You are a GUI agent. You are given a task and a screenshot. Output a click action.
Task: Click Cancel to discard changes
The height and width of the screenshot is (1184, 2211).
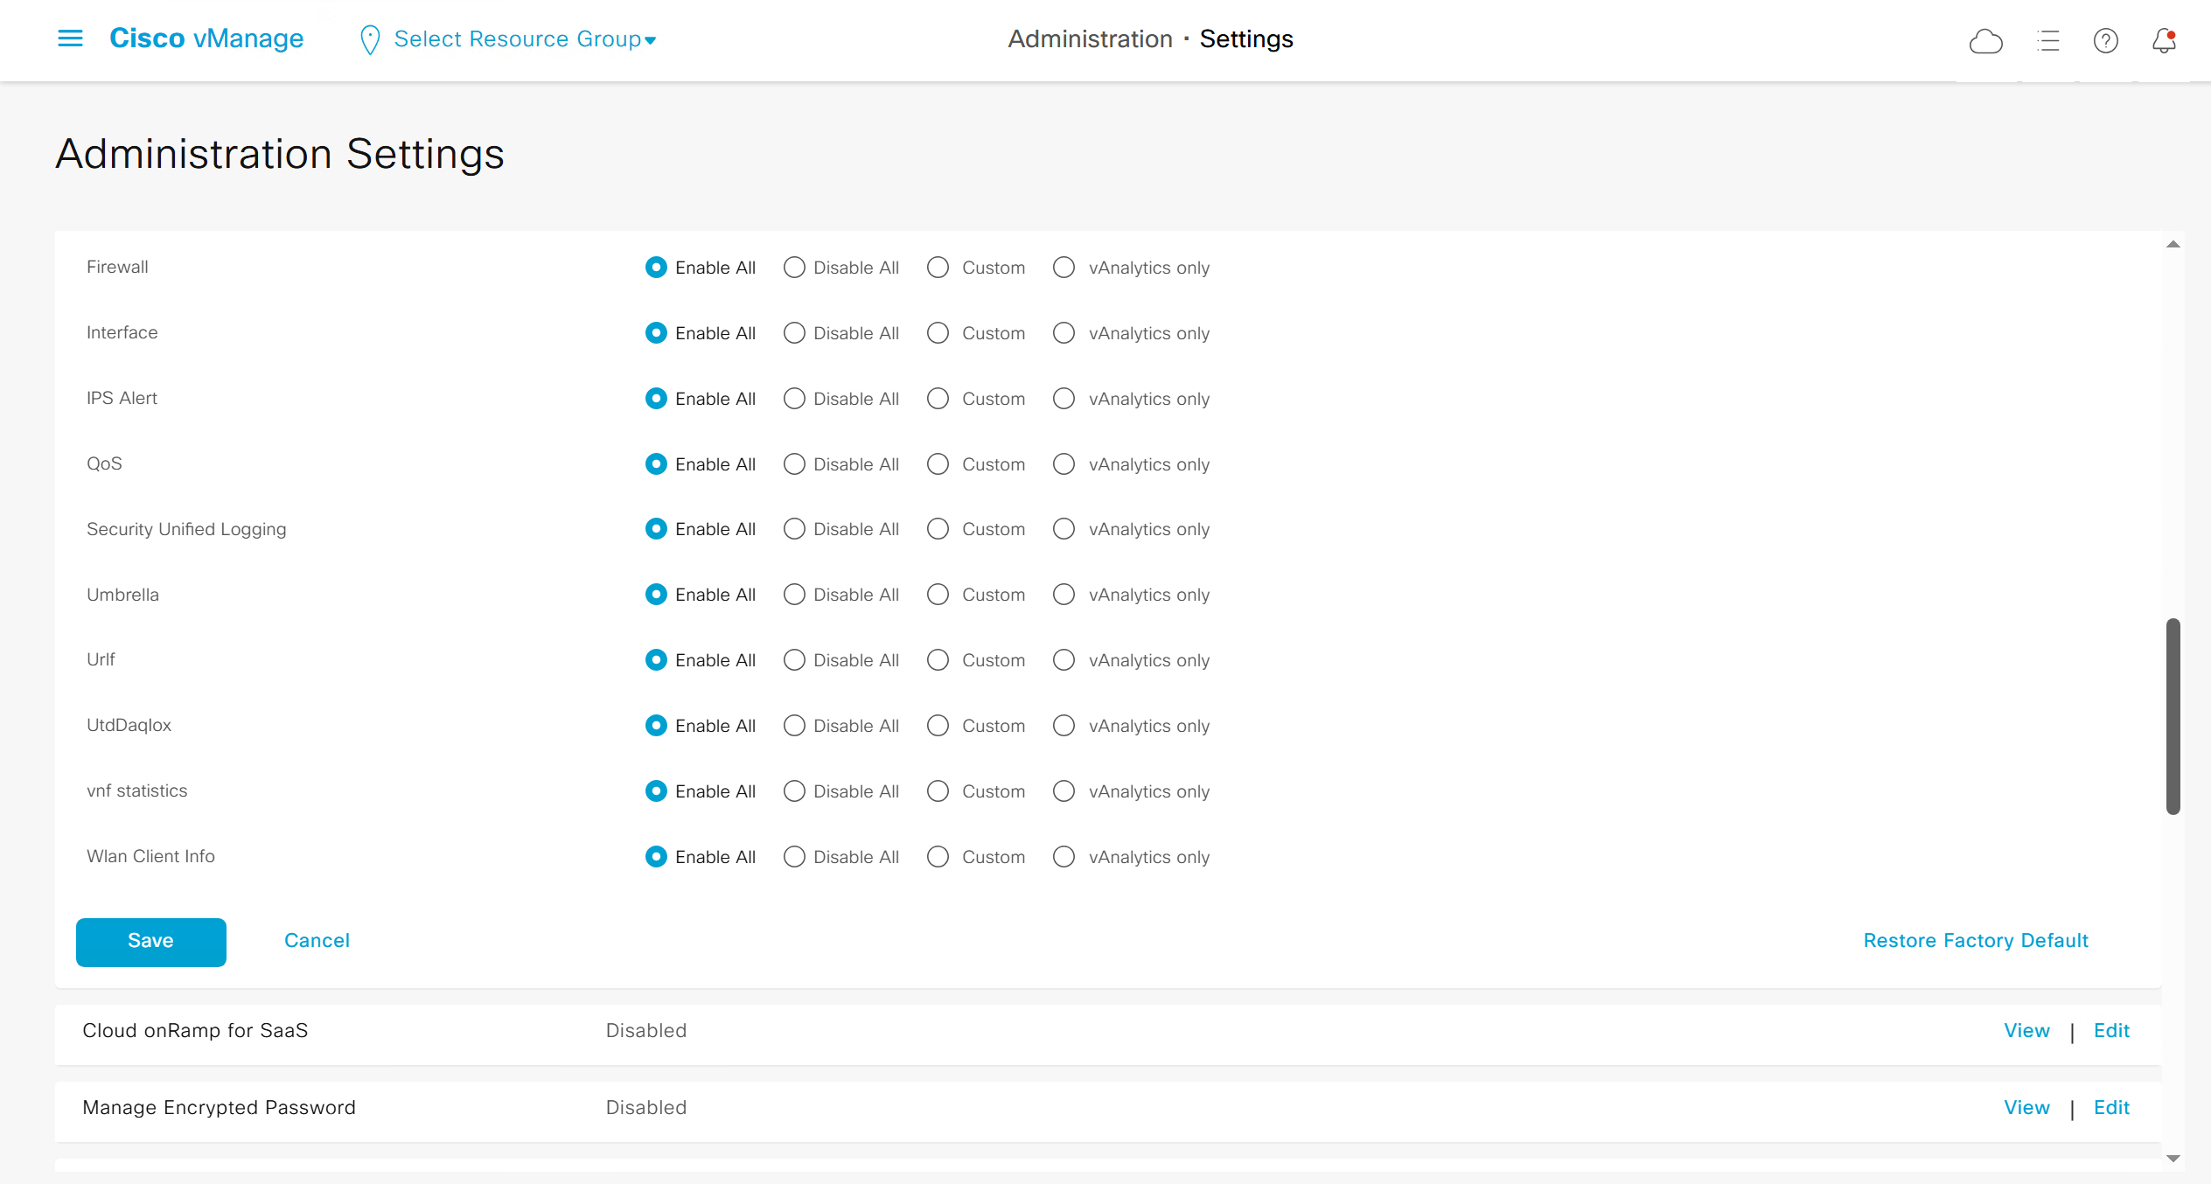(317, 941)
